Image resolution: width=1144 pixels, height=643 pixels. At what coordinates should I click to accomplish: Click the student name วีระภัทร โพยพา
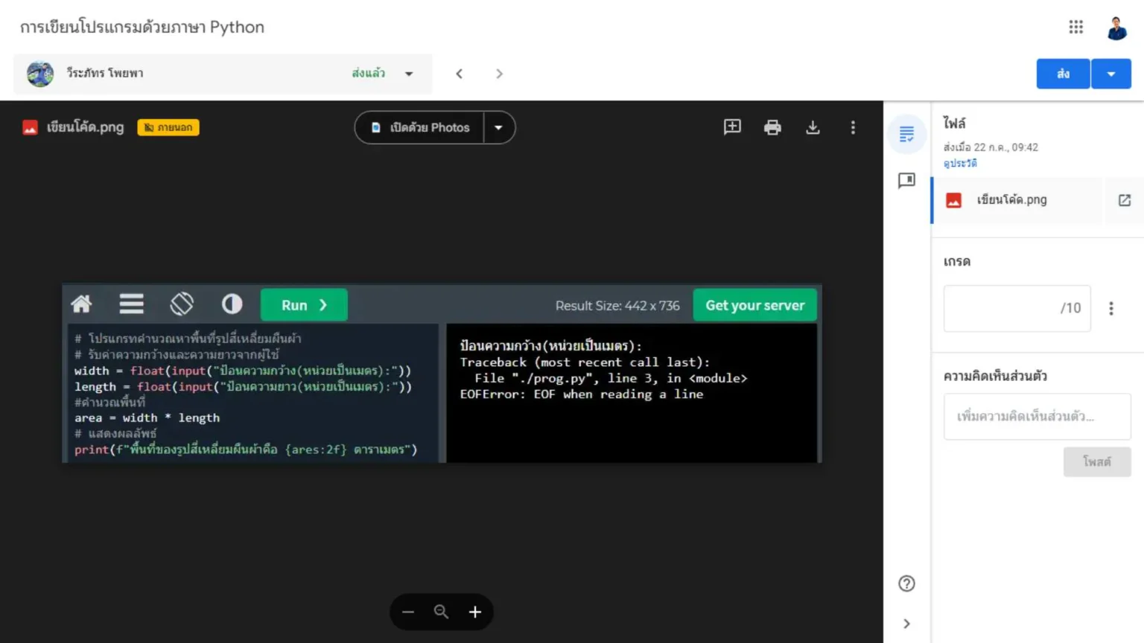pos(105,73)
